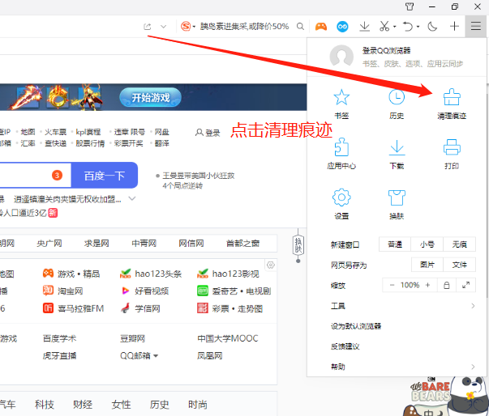
Task: Expand 帮助 submenu arrow
Action: click(473, 367)
